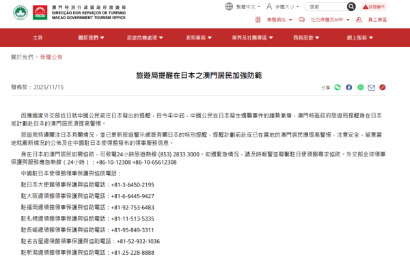Open the 商務旅遊 menu

306,38
